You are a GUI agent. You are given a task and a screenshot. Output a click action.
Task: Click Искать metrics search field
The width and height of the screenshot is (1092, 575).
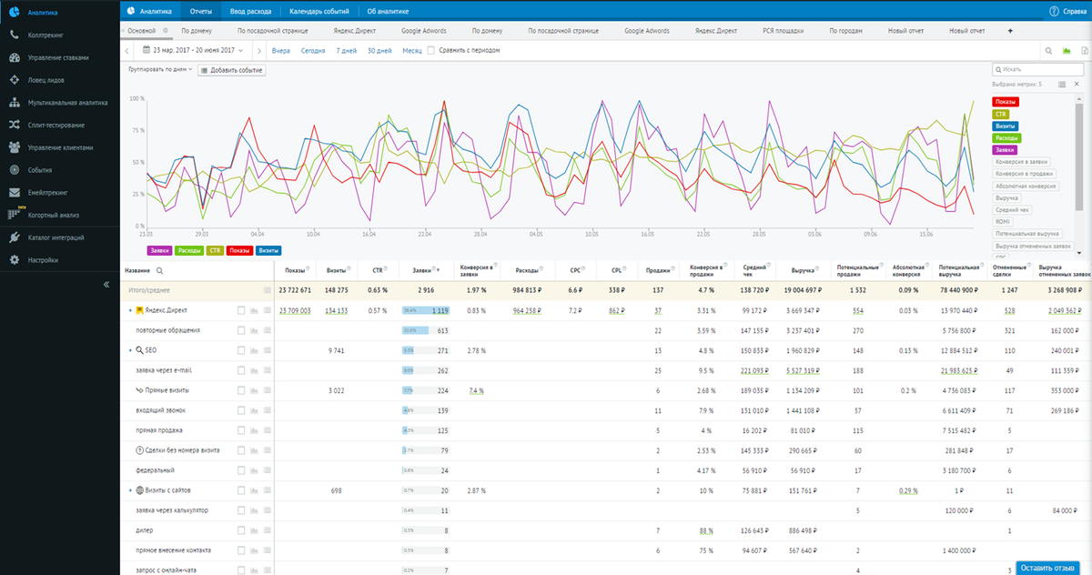pyautogui.click(x=1037, y=69)
